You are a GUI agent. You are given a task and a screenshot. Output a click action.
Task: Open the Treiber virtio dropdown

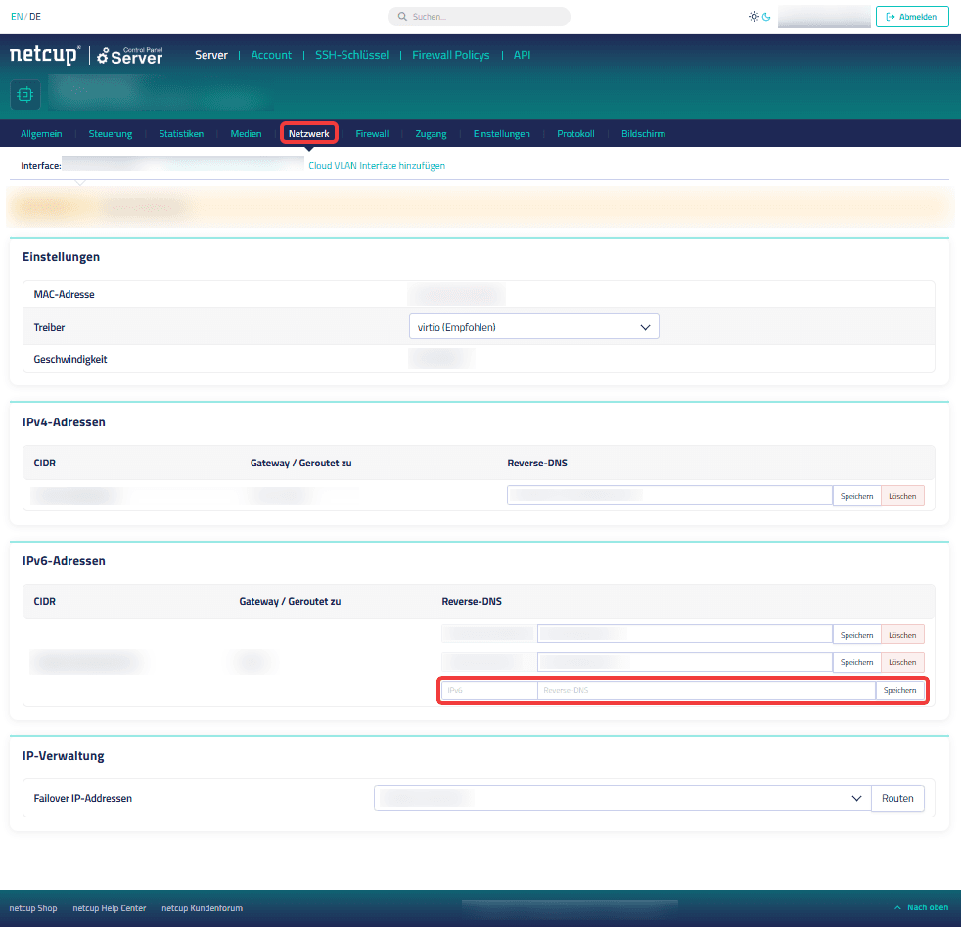tap(533, 327)
